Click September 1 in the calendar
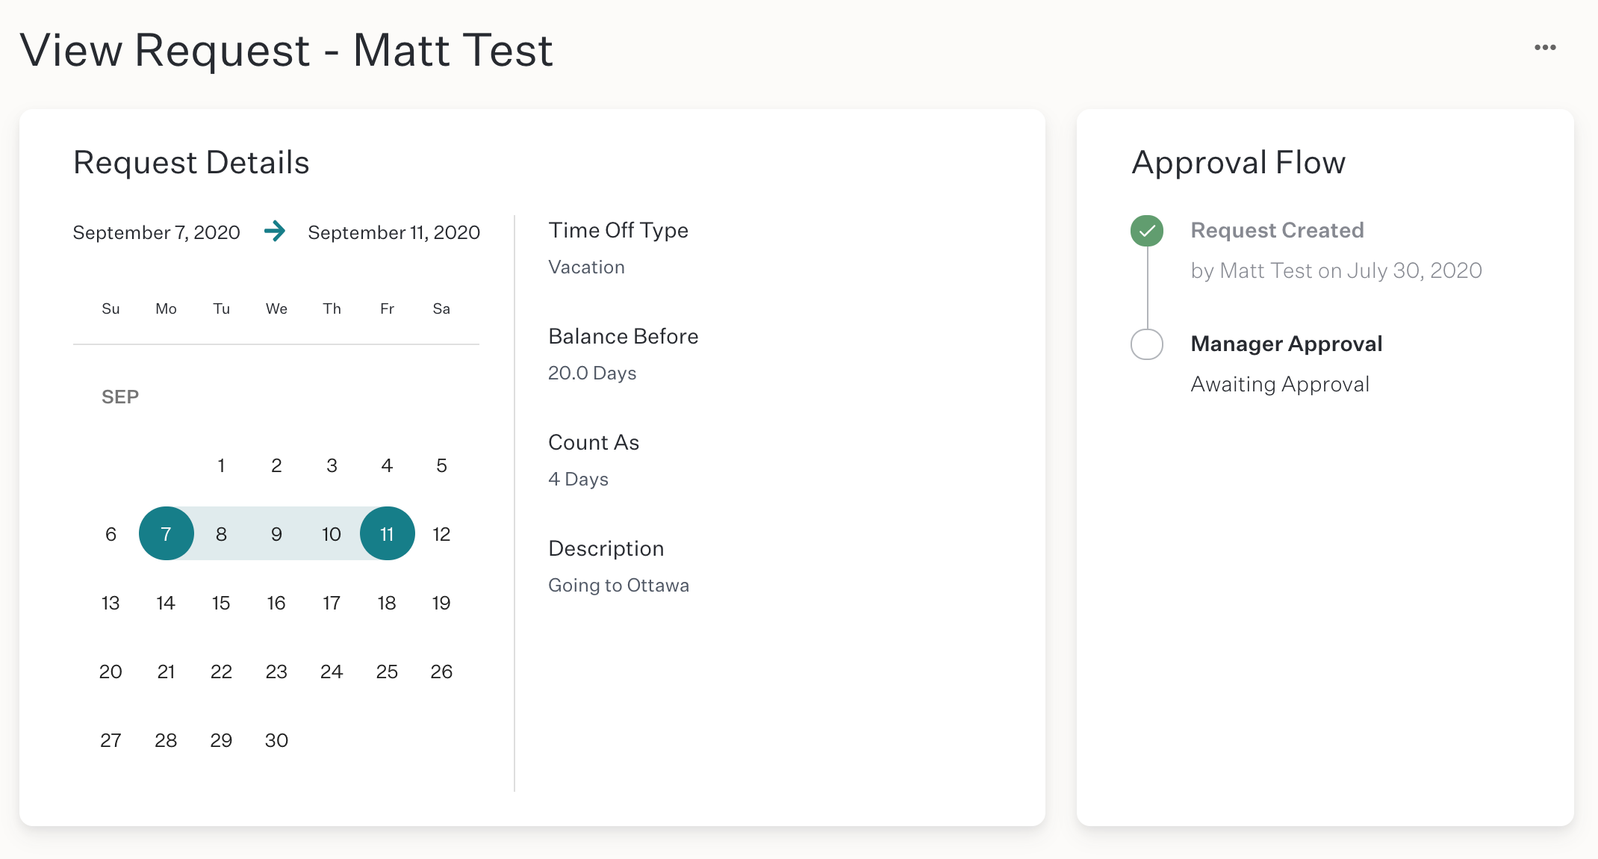Screen dimensions: 1598x859 (221, 465)
